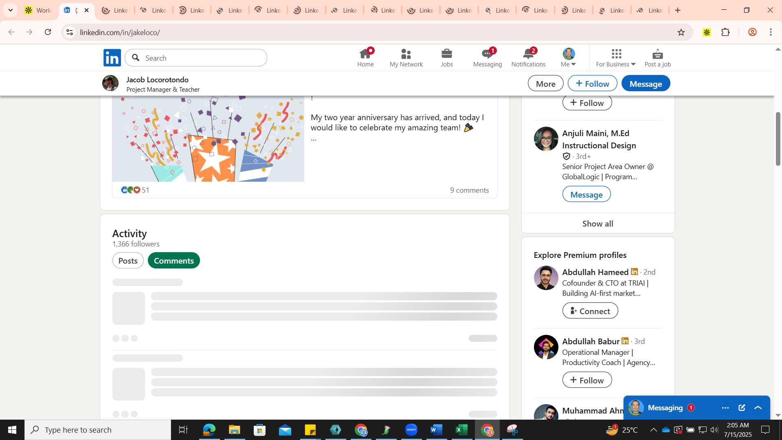Reload the page

[48, 32]
